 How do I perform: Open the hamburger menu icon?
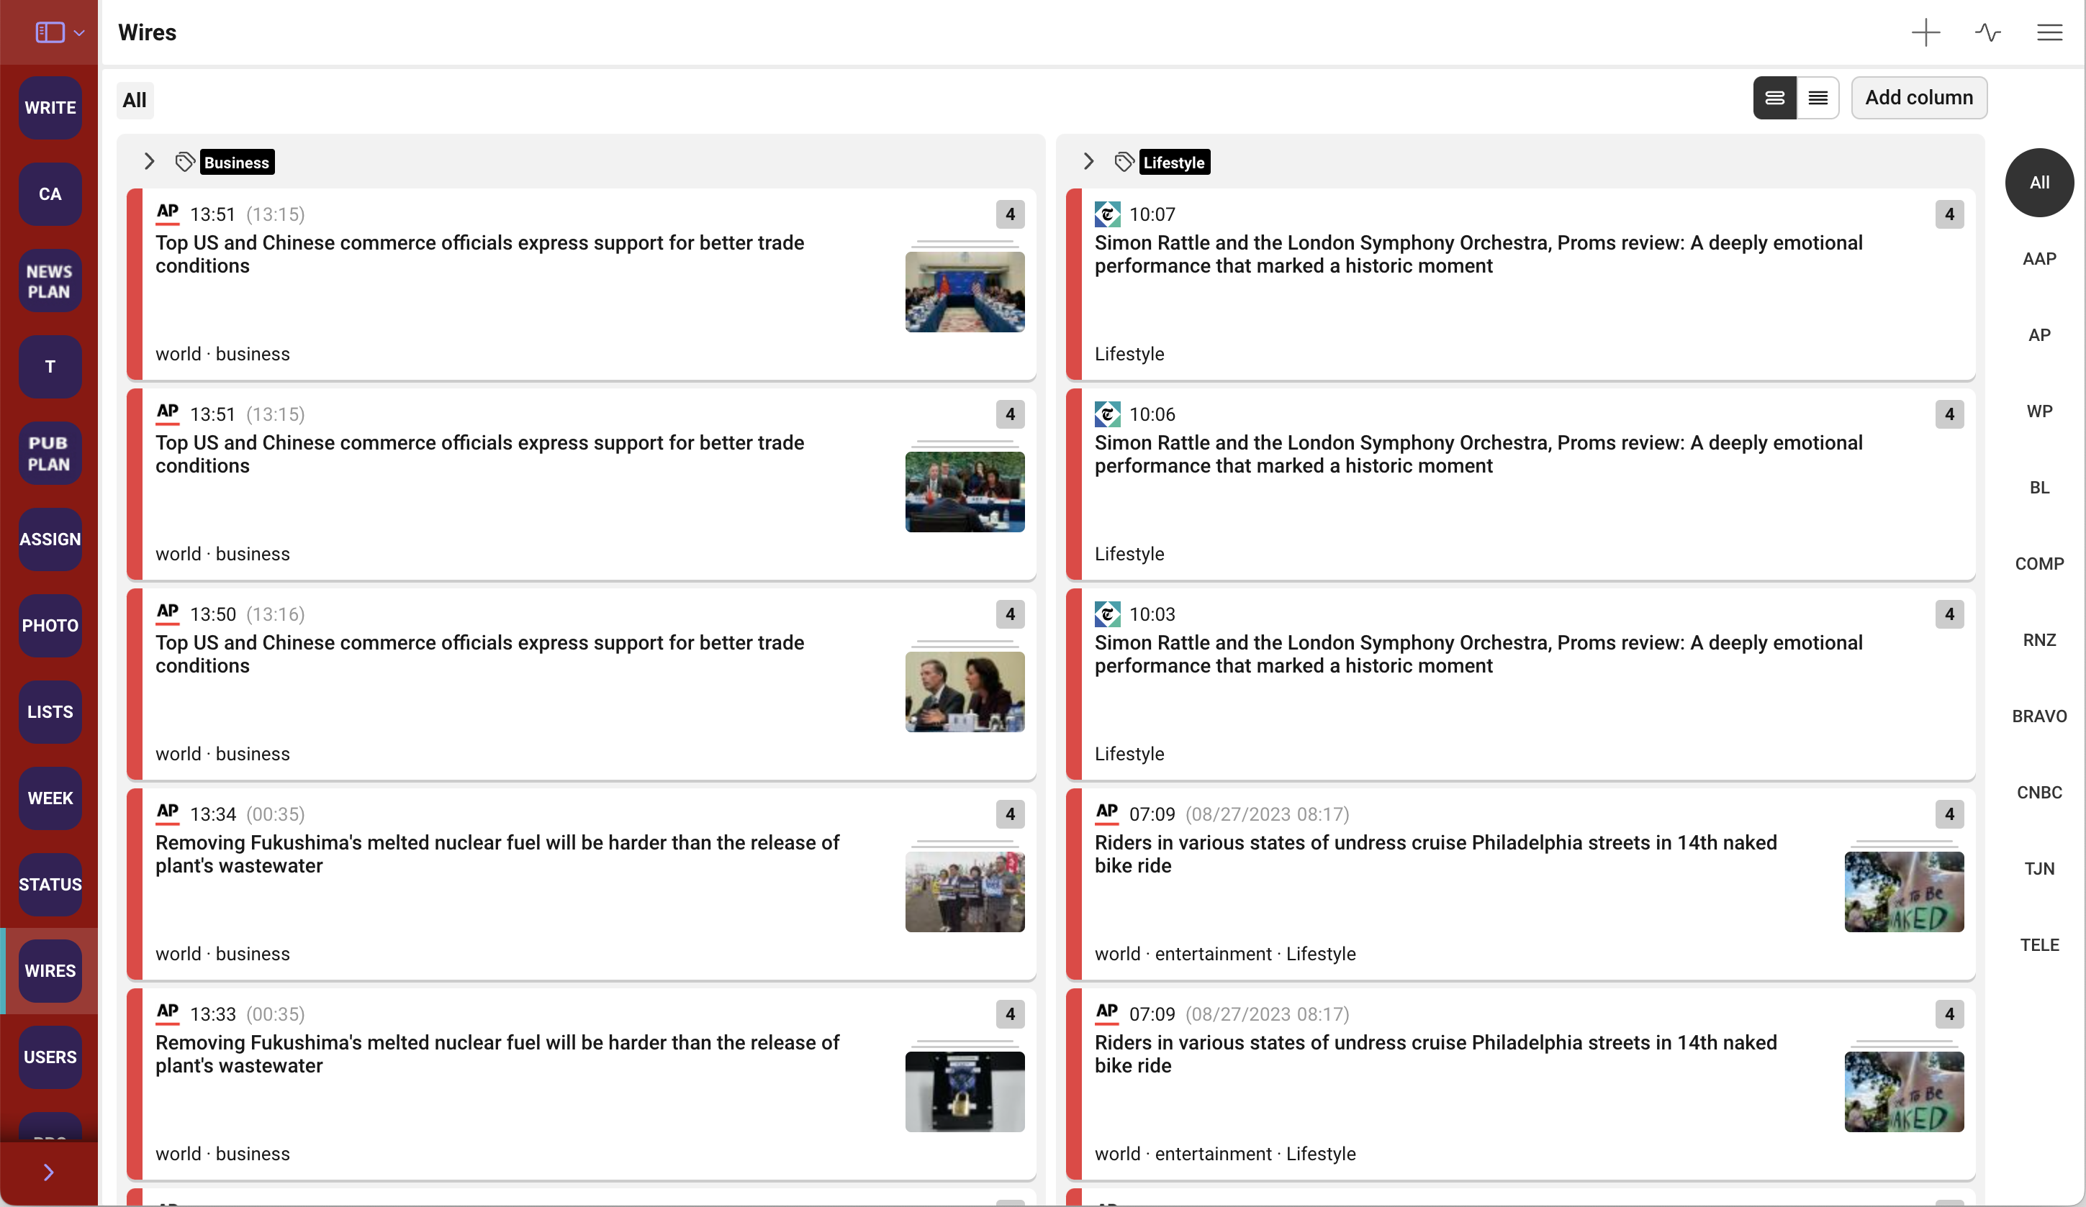[x=2049, y=32]
